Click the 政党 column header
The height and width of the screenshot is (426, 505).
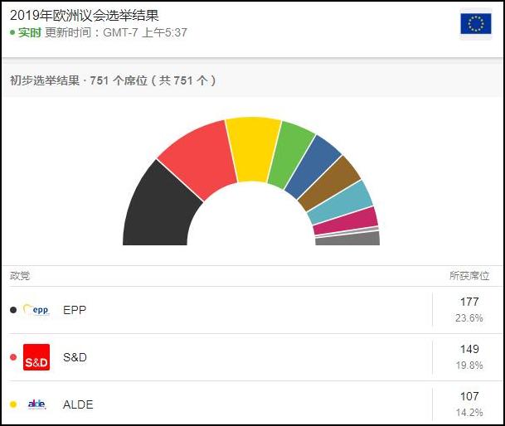pyautogui.click(x=20, y=276)
